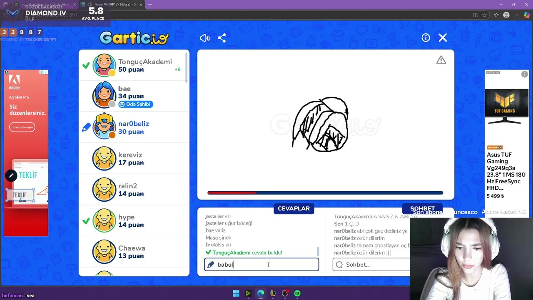Click the 'Masa sinek' answer line
The image size is (533, 300).
pyautogui.click(x=218, y=237)
